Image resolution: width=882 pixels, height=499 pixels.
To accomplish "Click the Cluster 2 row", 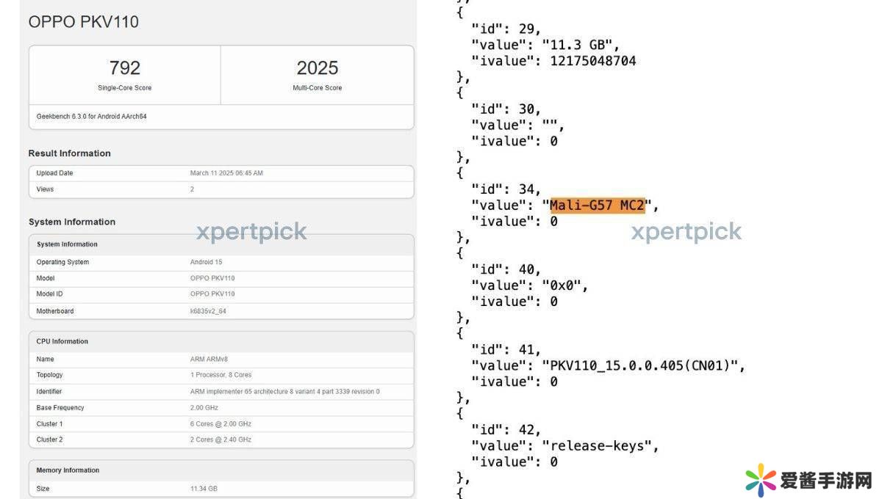I will tap(220, 440).
